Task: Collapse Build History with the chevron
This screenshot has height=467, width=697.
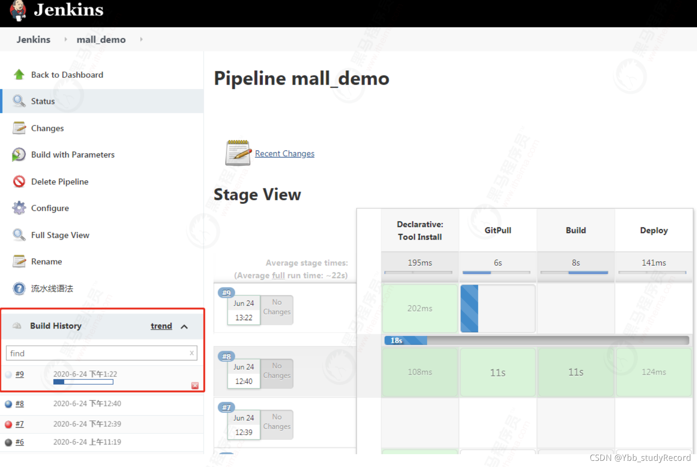Action: click(x=184, y=326)
